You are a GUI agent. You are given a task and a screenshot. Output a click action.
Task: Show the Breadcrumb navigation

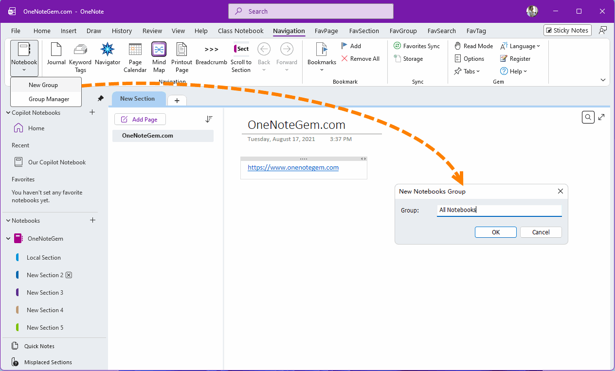coord(211,54)
